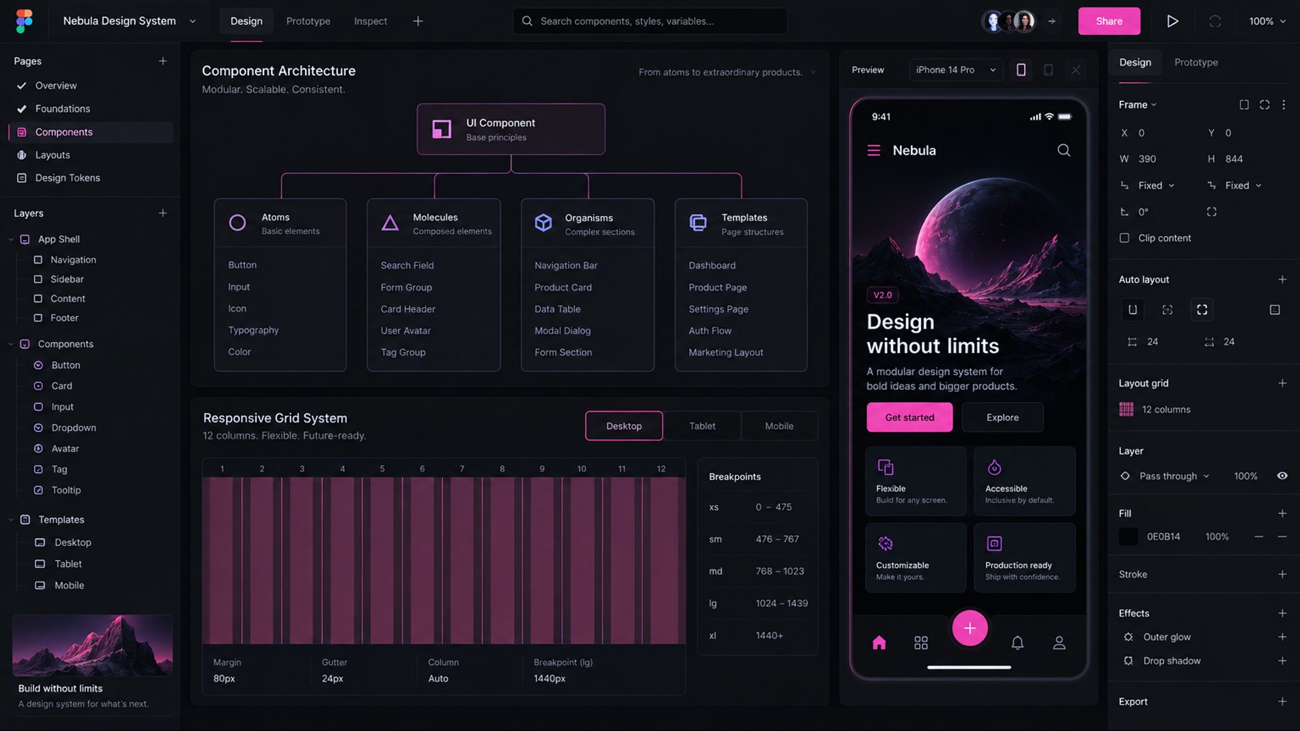Viewport: 1300px width, 731px height.
Task: Open the Pass through blend mode dropdown
Action: (x=1174, y=476)
